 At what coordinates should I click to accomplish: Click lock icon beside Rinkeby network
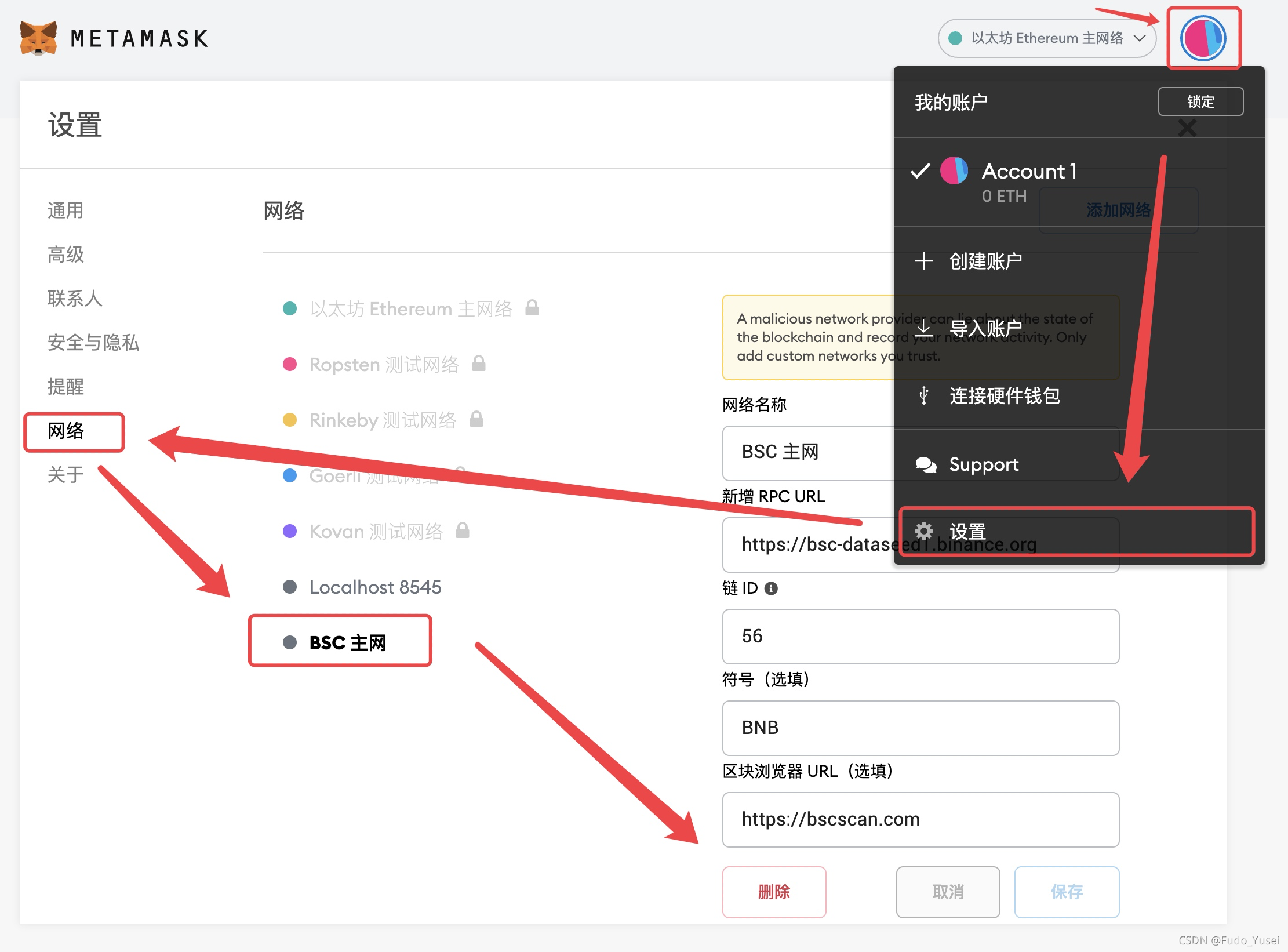pos(476,419)
